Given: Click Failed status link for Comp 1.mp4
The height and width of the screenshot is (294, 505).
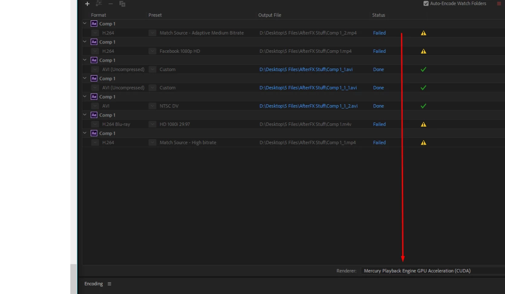Looking at the screenshot, I should (380, 51).
